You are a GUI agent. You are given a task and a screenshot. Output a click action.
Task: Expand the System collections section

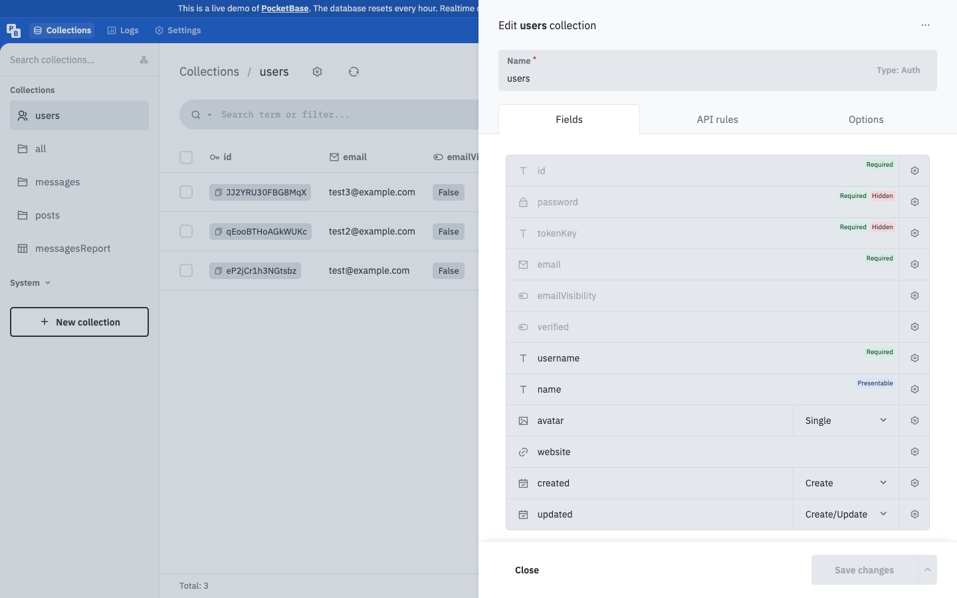click(30, 283)
